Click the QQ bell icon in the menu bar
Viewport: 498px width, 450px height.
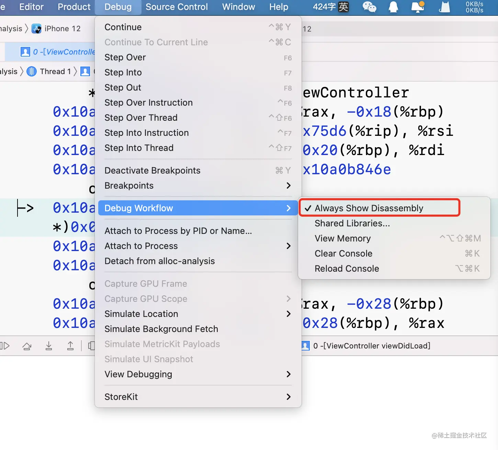click(393, 7)
